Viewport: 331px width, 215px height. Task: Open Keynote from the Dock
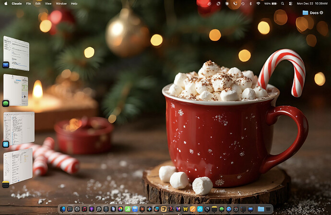point(135,209)
